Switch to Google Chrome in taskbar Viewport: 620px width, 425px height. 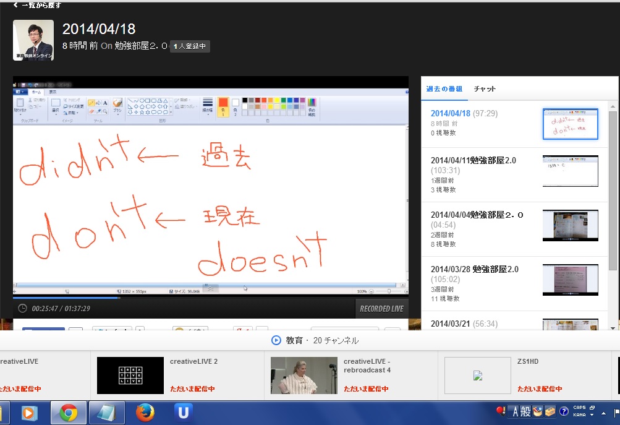click(x=69, y=413)
